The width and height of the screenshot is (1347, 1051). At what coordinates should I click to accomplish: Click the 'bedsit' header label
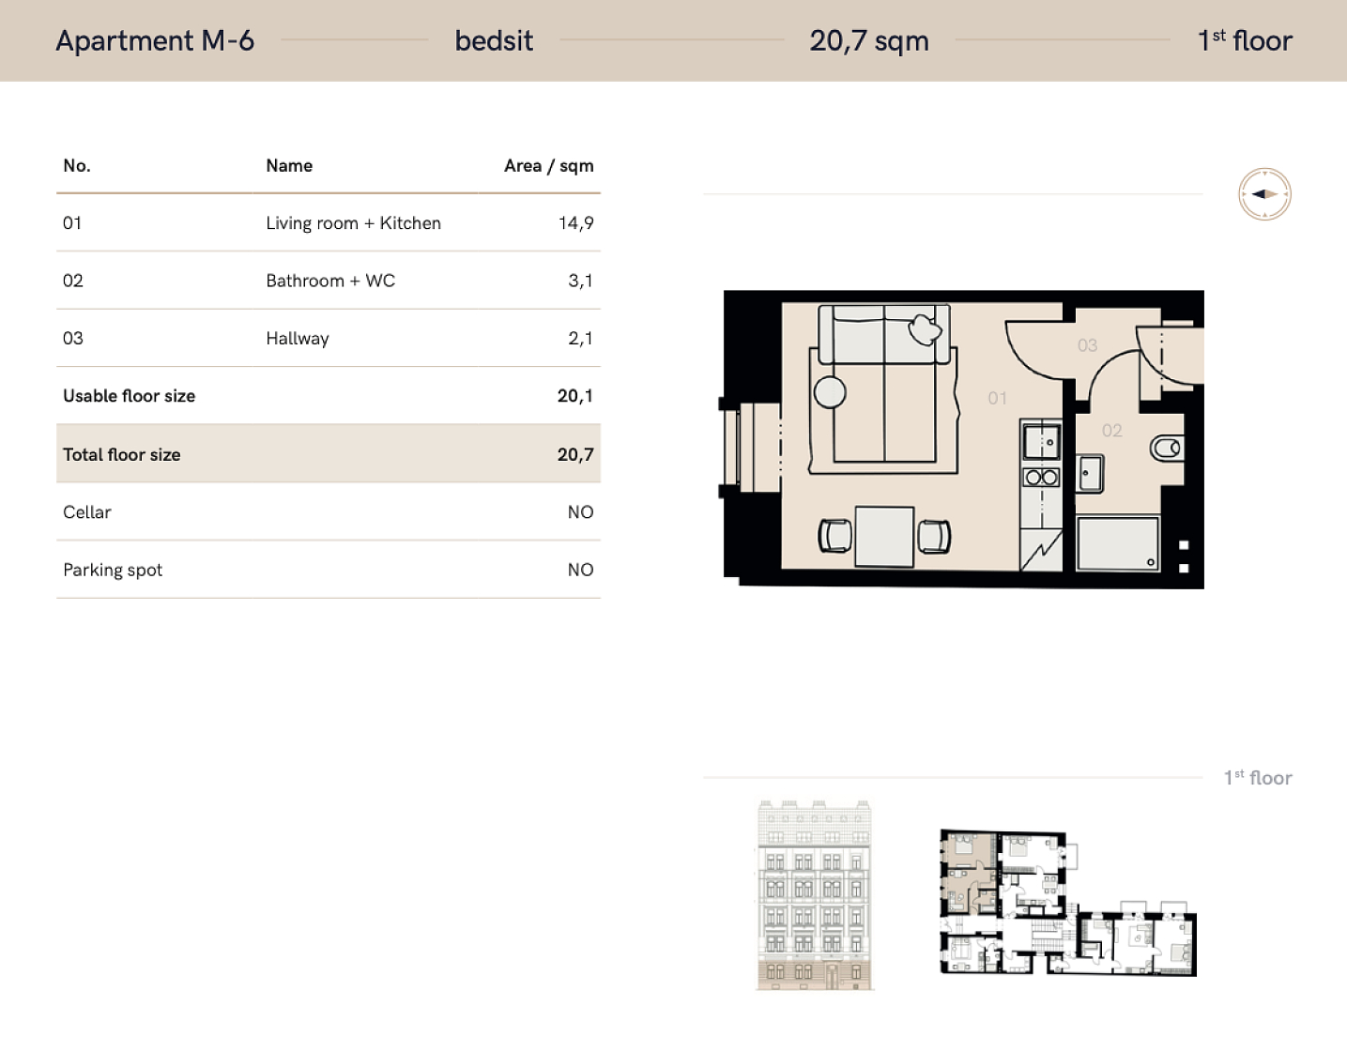click(494, 40)
